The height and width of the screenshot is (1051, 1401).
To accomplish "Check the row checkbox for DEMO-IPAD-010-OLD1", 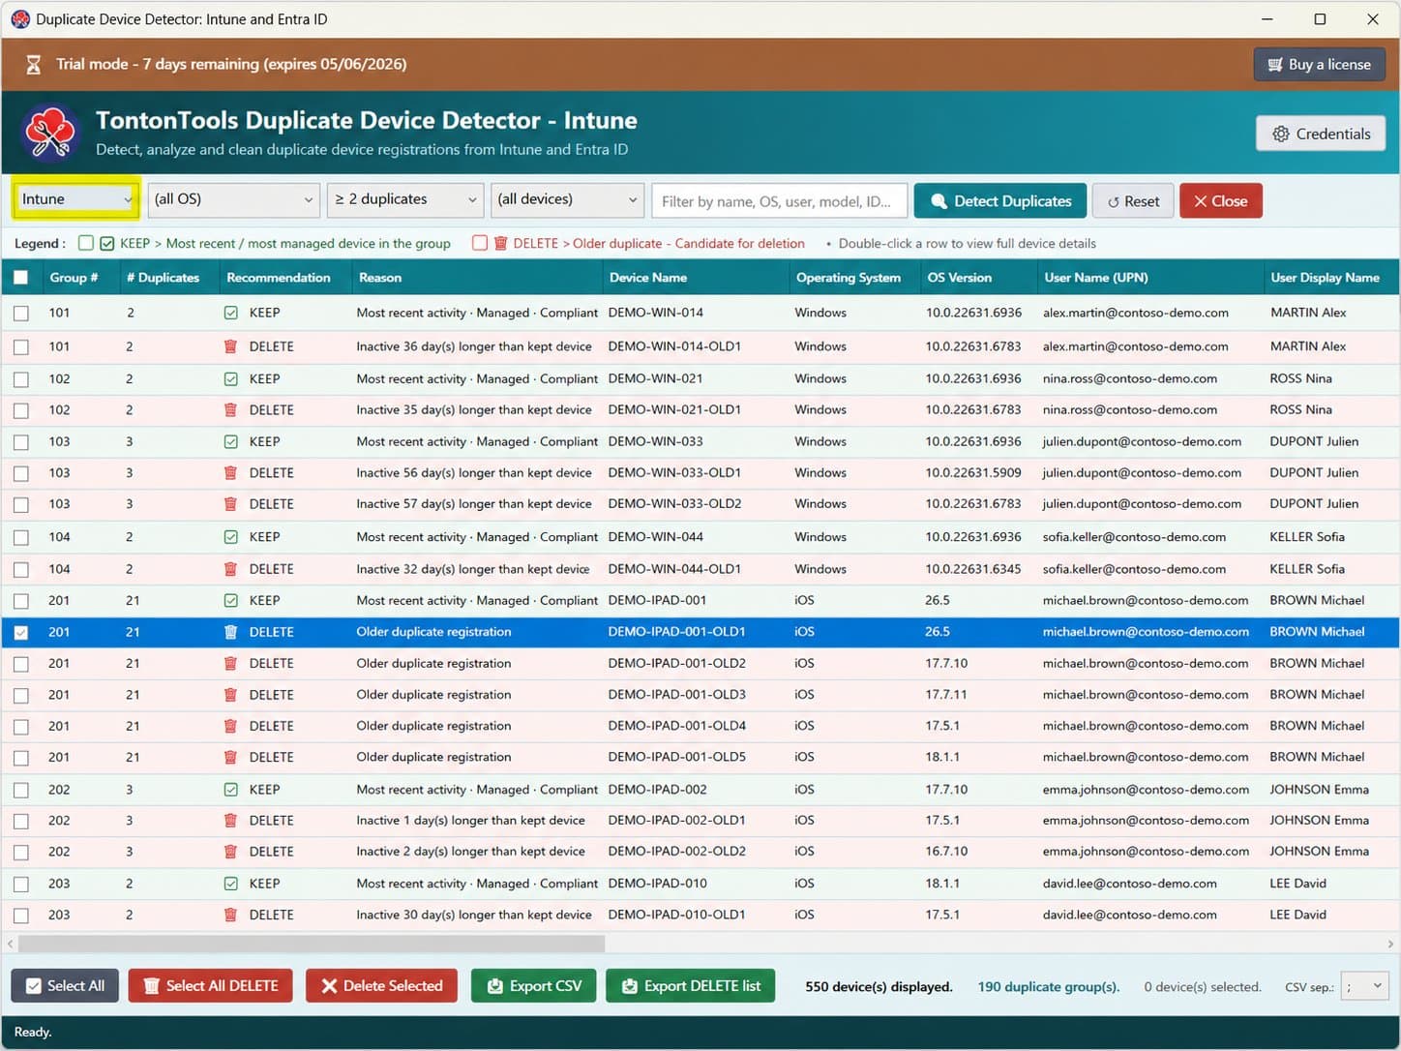I will pyautogui.click(x=20, y=915).
